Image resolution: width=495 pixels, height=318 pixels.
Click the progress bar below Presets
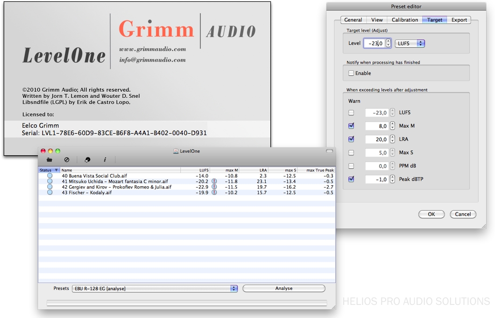[187, 303]
